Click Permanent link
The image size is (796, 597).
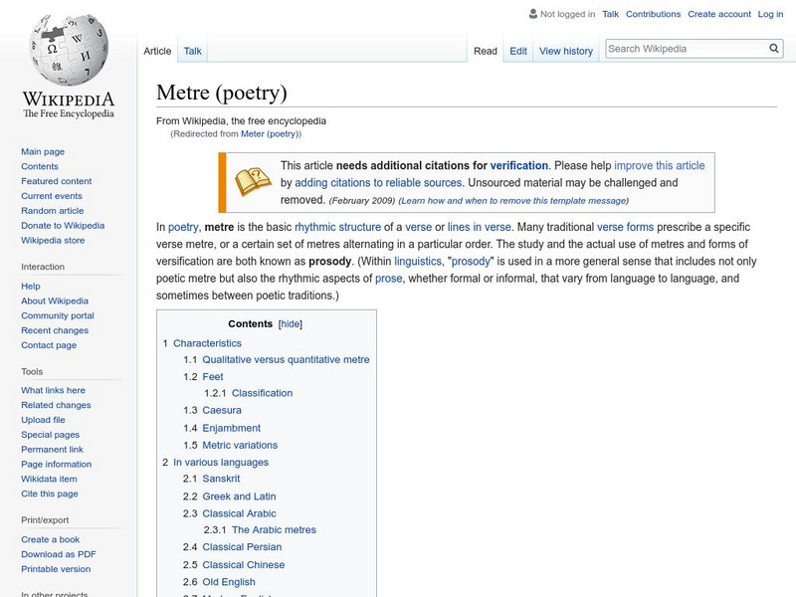52,450
